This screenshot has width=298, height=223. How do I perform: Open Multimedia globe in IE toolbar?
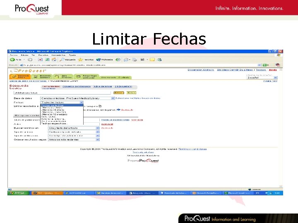click(104, 60)
